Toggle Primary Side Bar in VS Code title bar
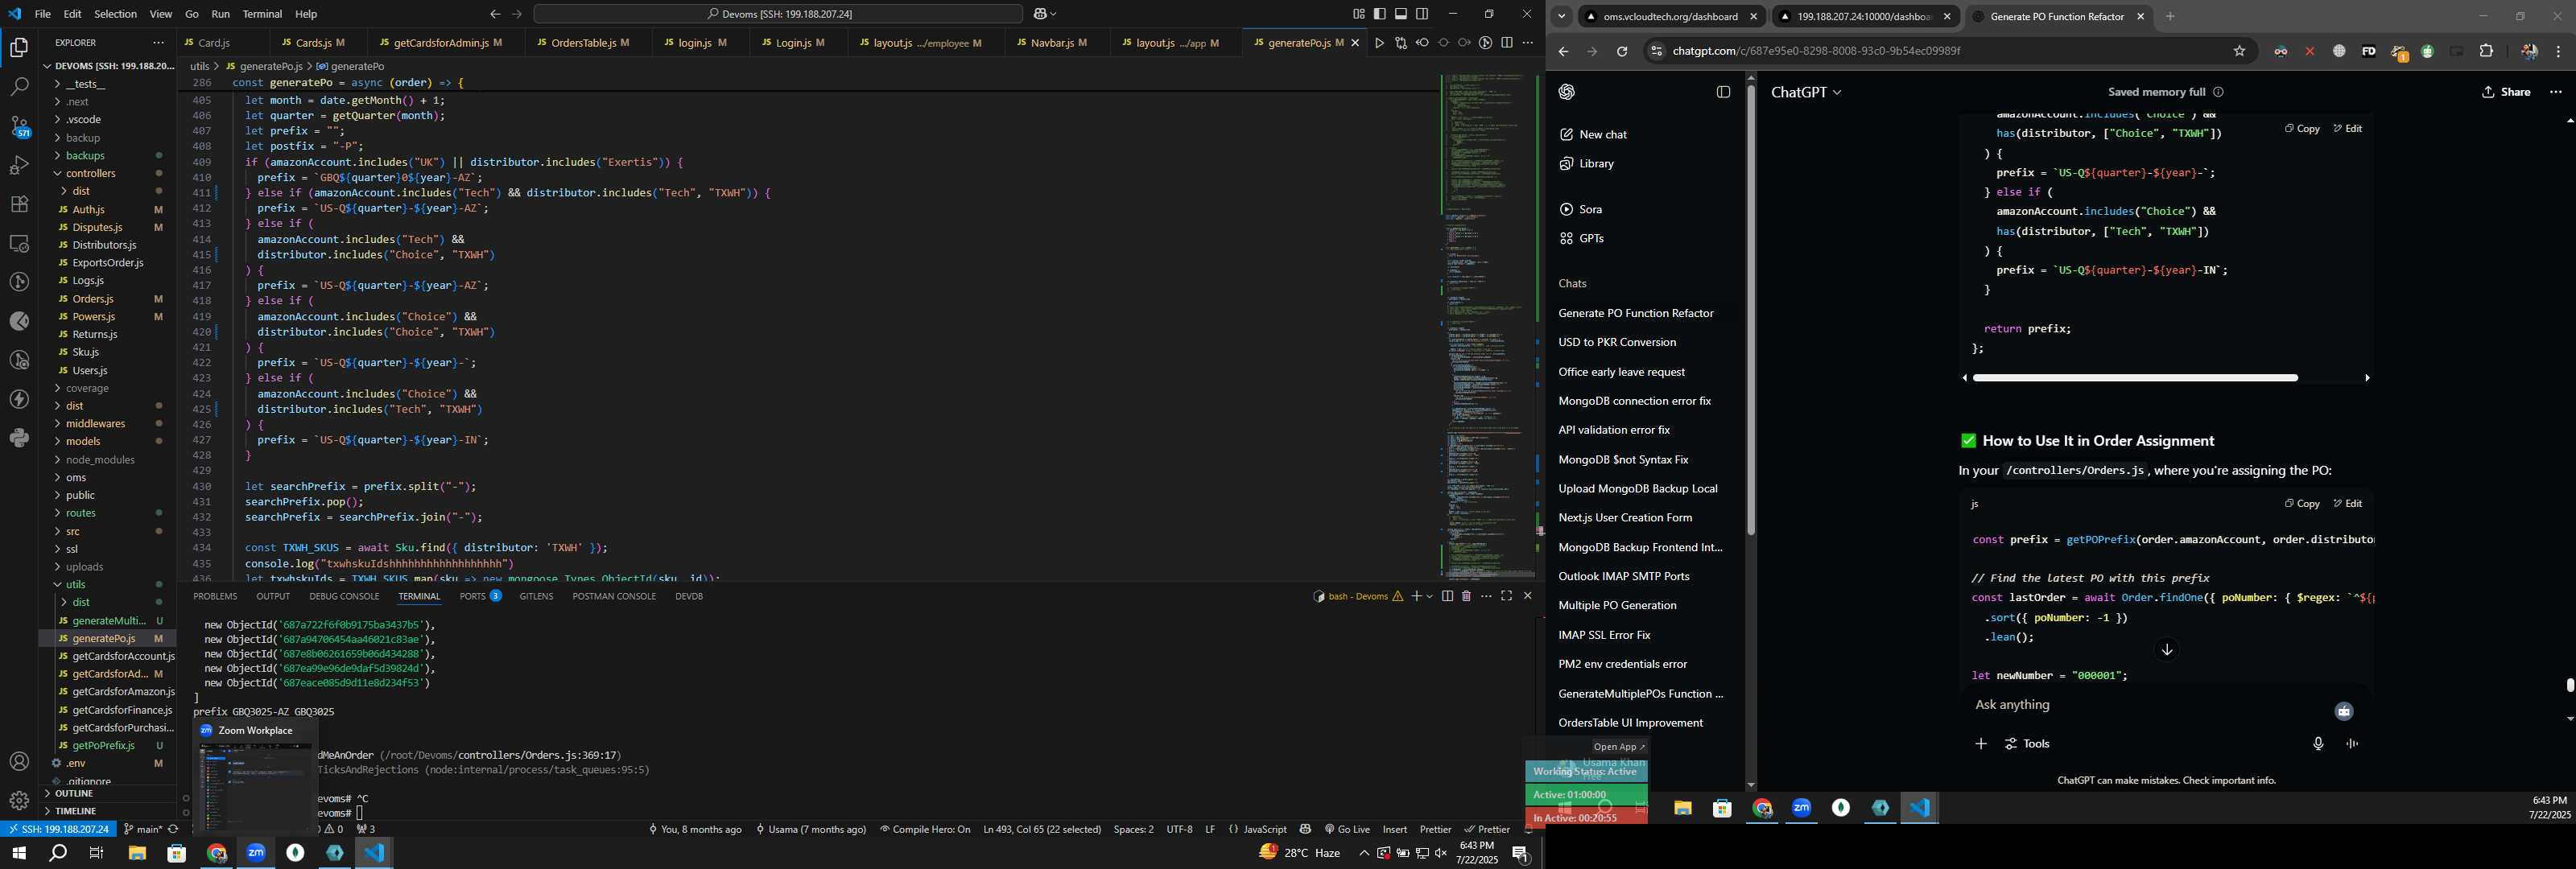The image size is (2576, 869). coord(1380,14)
